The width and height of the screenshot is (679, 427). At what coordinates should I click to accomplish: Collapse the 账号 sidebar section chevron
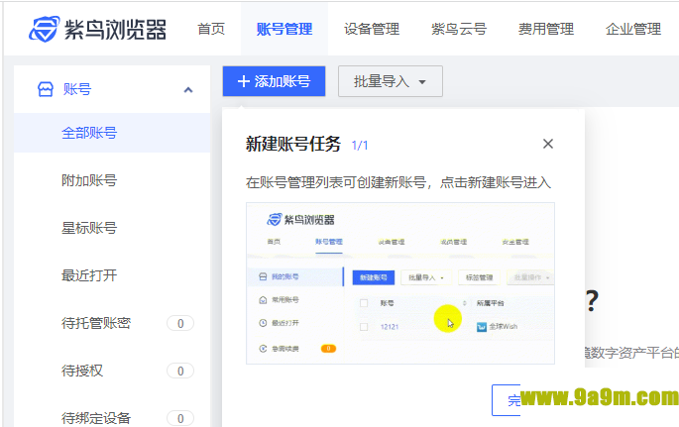click(188, 90)
